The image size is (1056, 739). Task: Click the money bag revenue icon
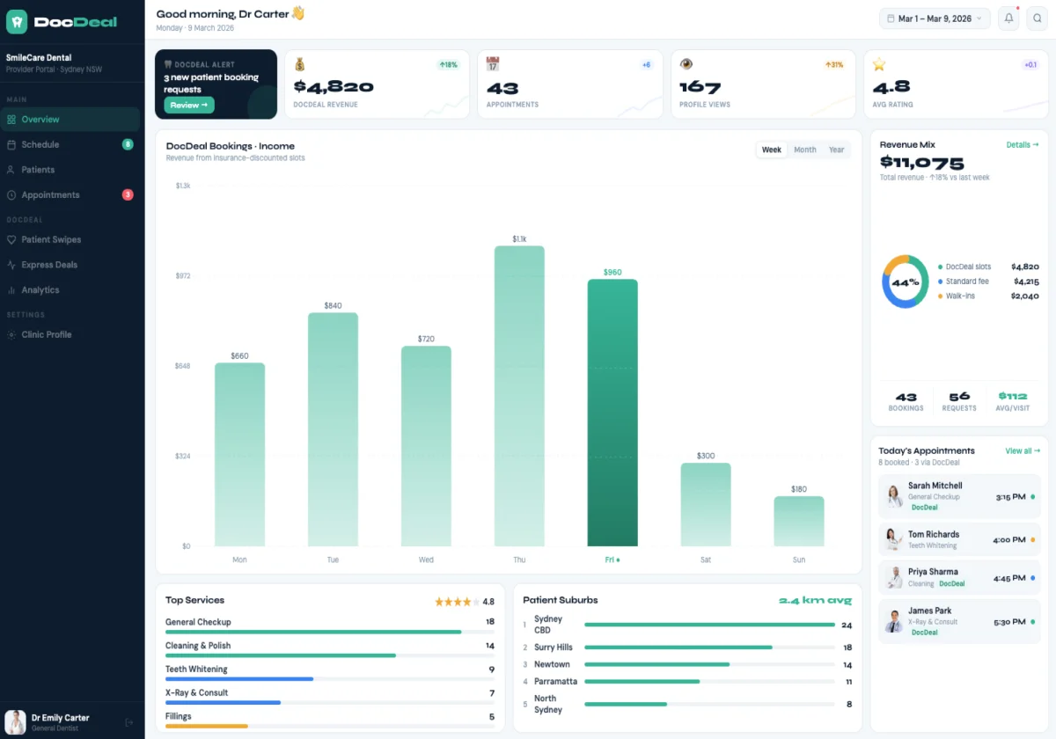tap(300, 64)
